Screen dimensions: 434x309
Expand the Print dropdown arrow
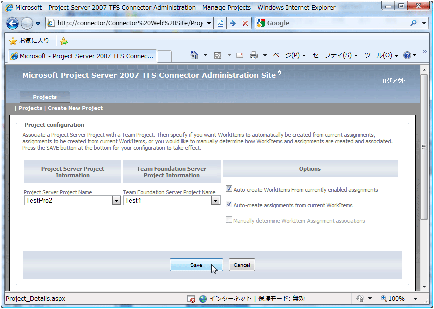(x=265, y=55)
